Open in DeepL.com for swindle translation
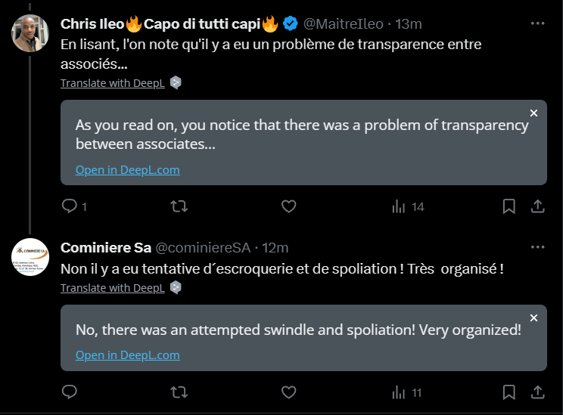This screenshot has width=563, height=415. coord(127,355)
